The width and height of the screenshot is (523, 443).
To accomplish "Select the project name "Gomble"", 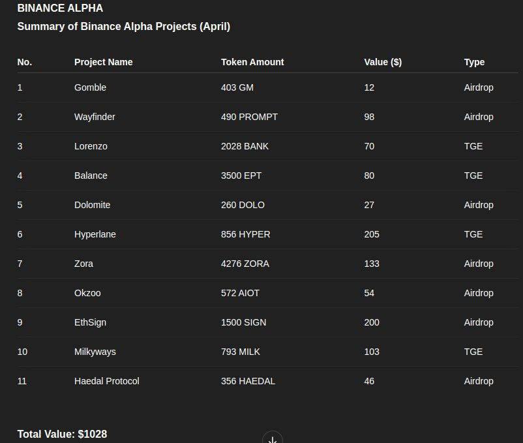I will 90,87.
